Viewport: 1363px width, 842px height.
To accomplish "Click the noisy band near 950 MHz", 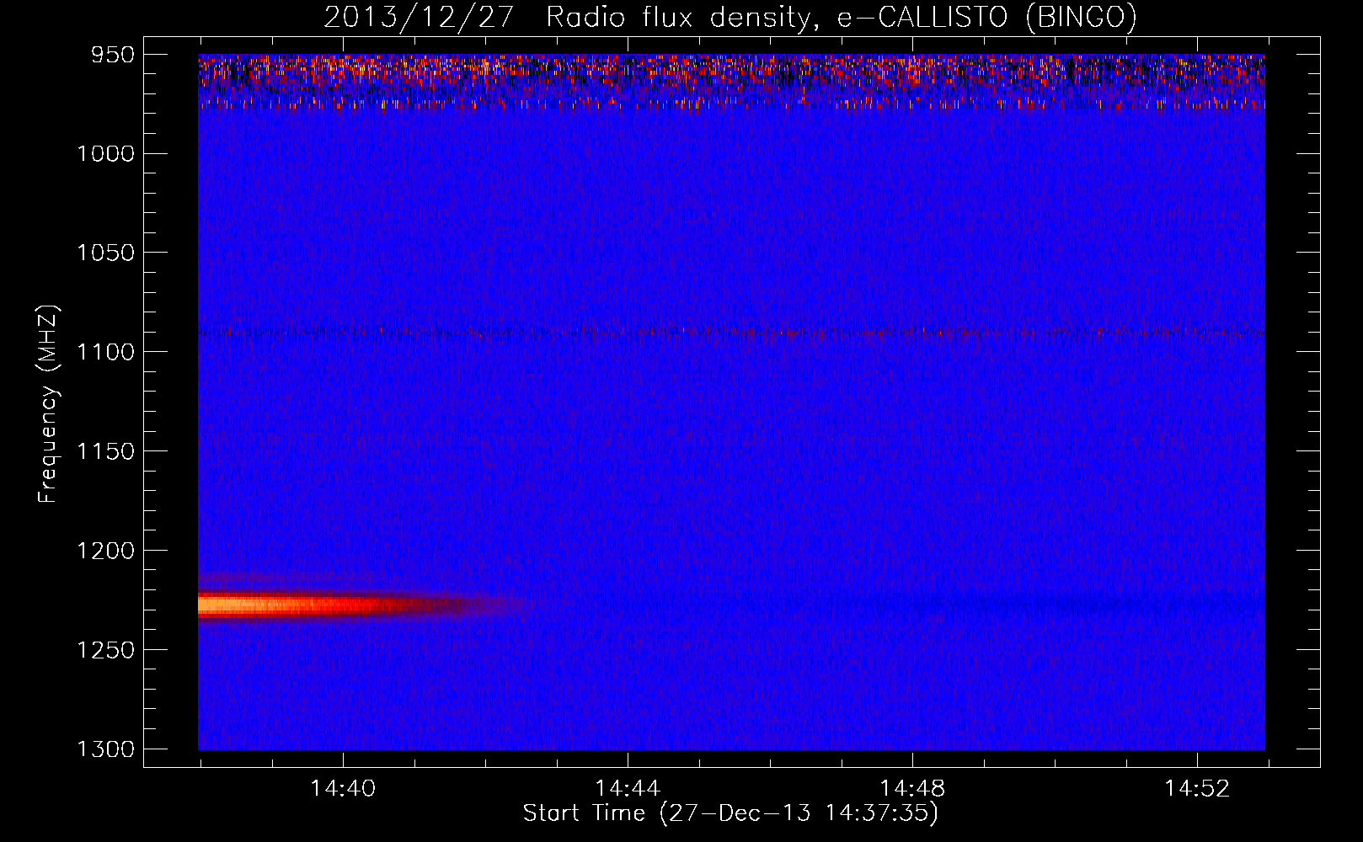I will pyautogui.click(x=731, y=82).
